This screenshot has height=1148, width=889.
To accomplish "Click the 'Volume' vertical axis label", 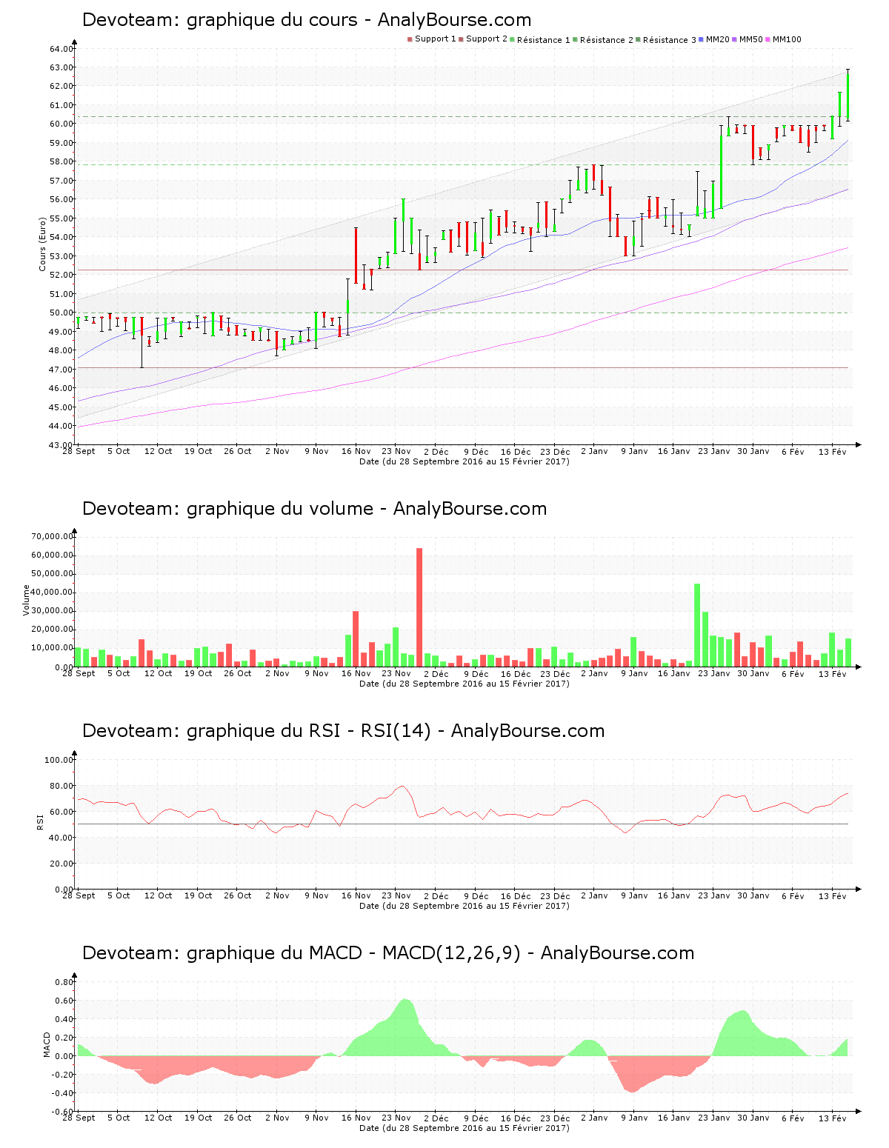I will [27, 600].
